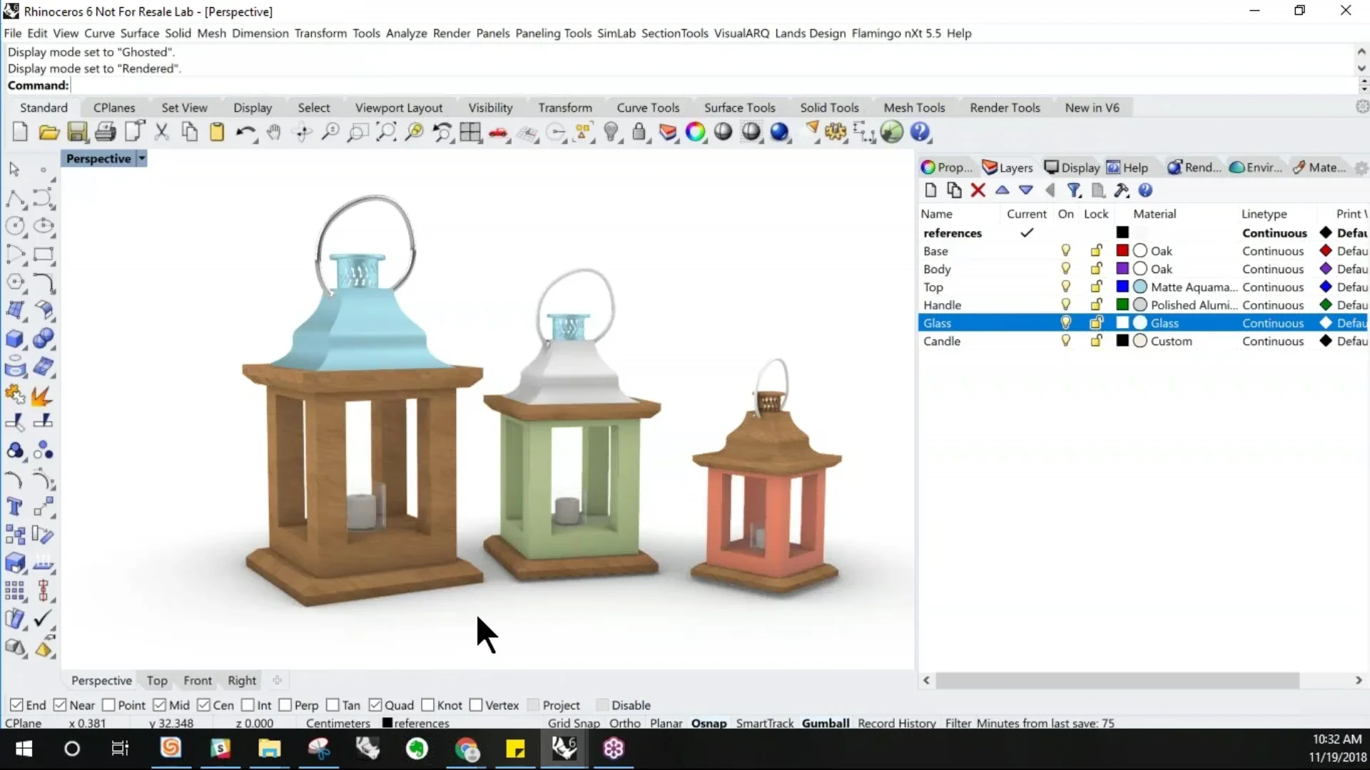1370x770 pixels.
Task: Activate the Pan view hand icon
Action: (x=274, y=133)
